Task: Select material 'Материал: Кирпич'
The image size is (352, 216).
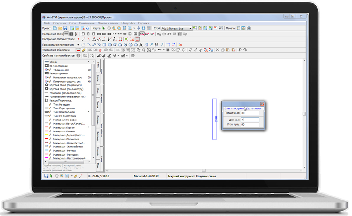Action: [x=64, y=127]
